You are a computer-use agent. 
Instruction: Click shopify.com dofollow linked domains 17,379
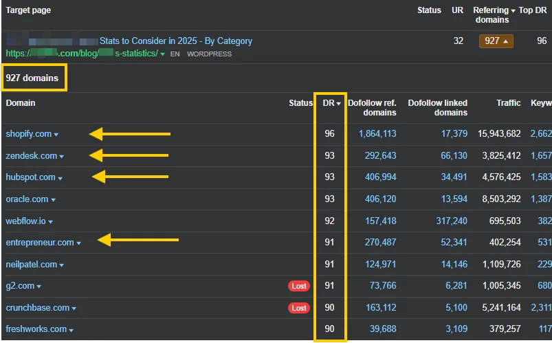454,134
